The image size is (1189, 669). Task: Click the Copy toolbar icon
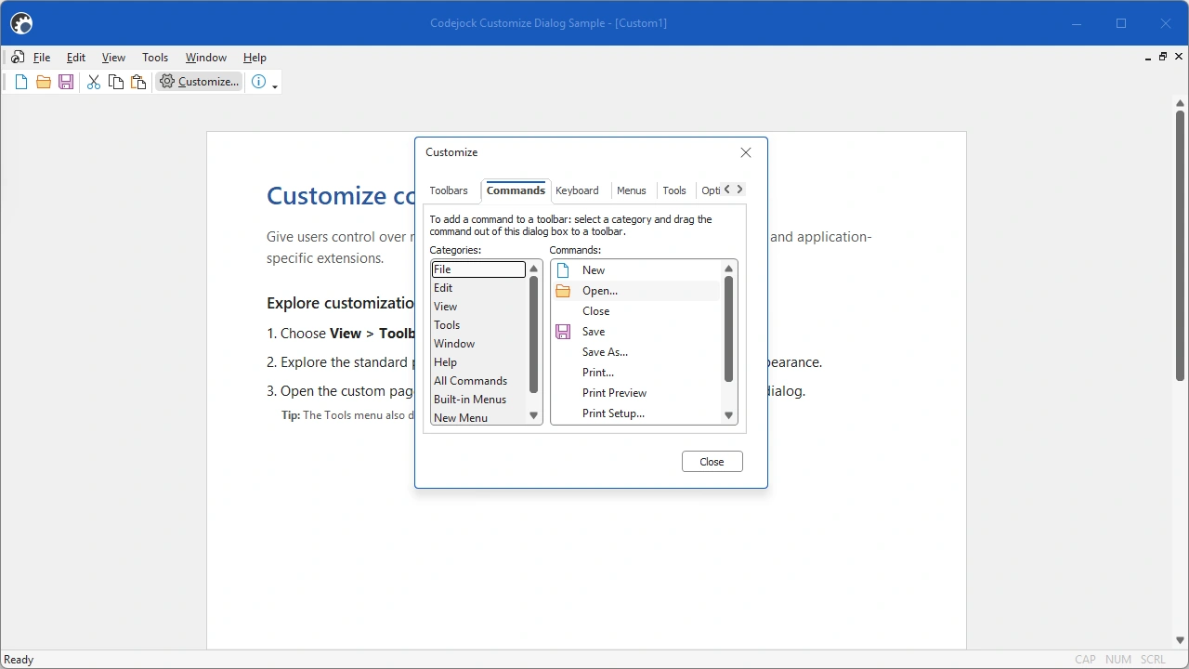[x=116, y=82]
